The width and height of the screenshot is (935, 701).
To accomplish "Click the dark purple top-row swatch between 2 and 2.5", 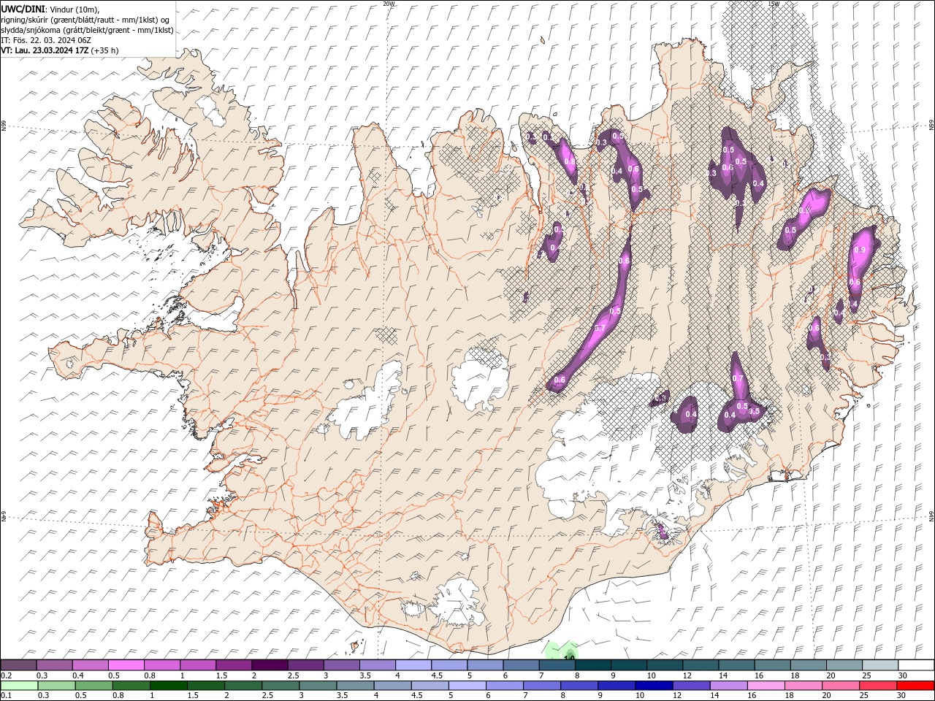I will 270,665.
